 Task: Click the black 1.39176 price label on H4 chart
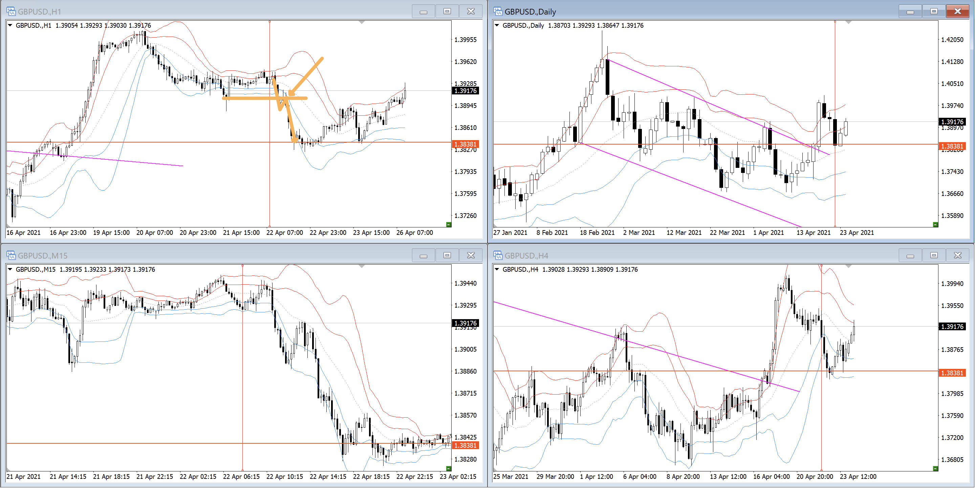[952, 327]
